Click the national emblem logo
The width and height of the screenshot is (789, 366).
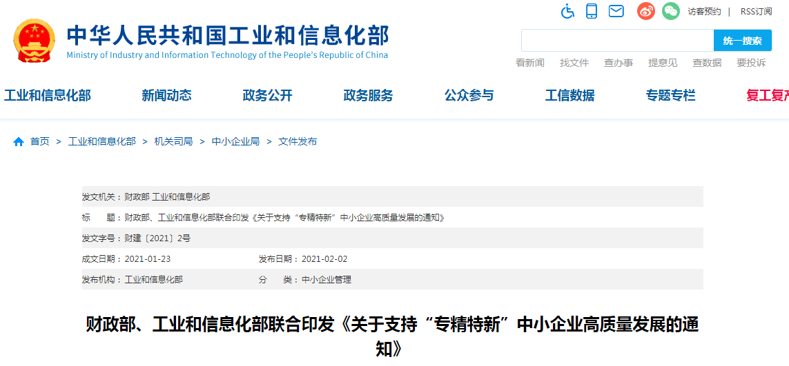click(x=34, y=41)
